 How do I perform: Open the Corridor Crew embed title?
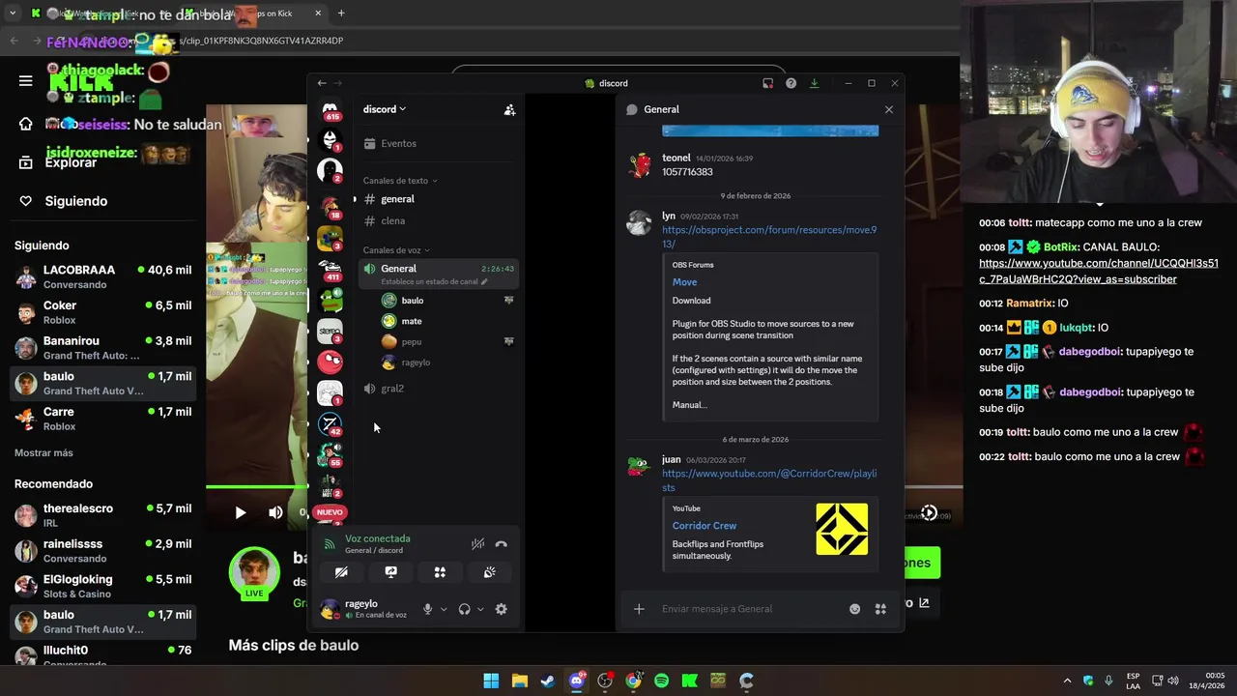tap(705, 526)
